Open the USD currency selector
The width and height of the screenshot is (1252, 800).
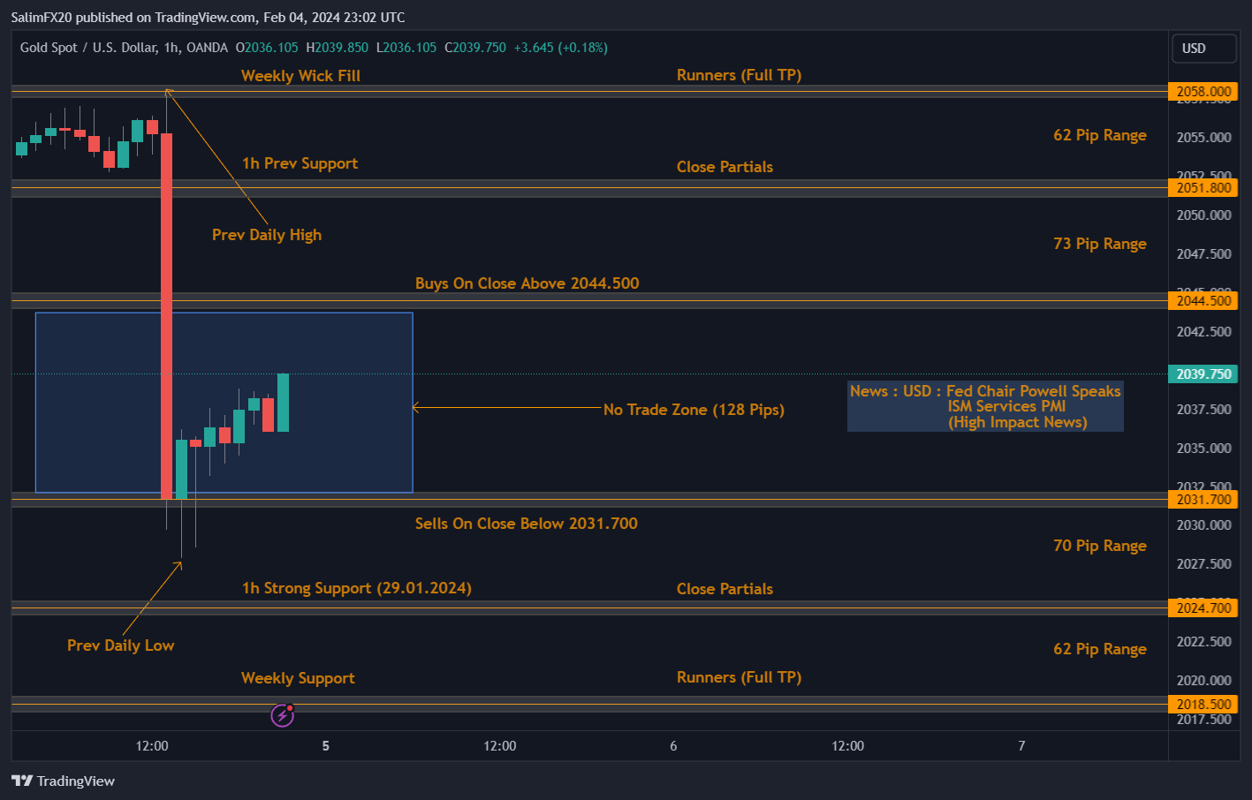(x=1203, y=49)
